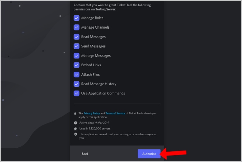Click the 'Send Messages' label text
The width and height of the screenshot is (242, 162).
(93, 46)
